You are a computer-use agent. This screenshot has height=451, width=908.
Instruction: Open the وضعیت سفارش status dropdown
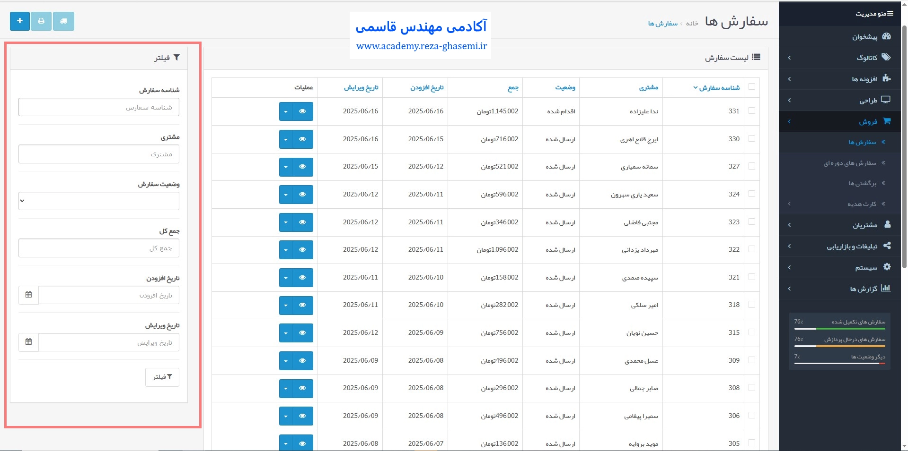click(x=99, y=201)
